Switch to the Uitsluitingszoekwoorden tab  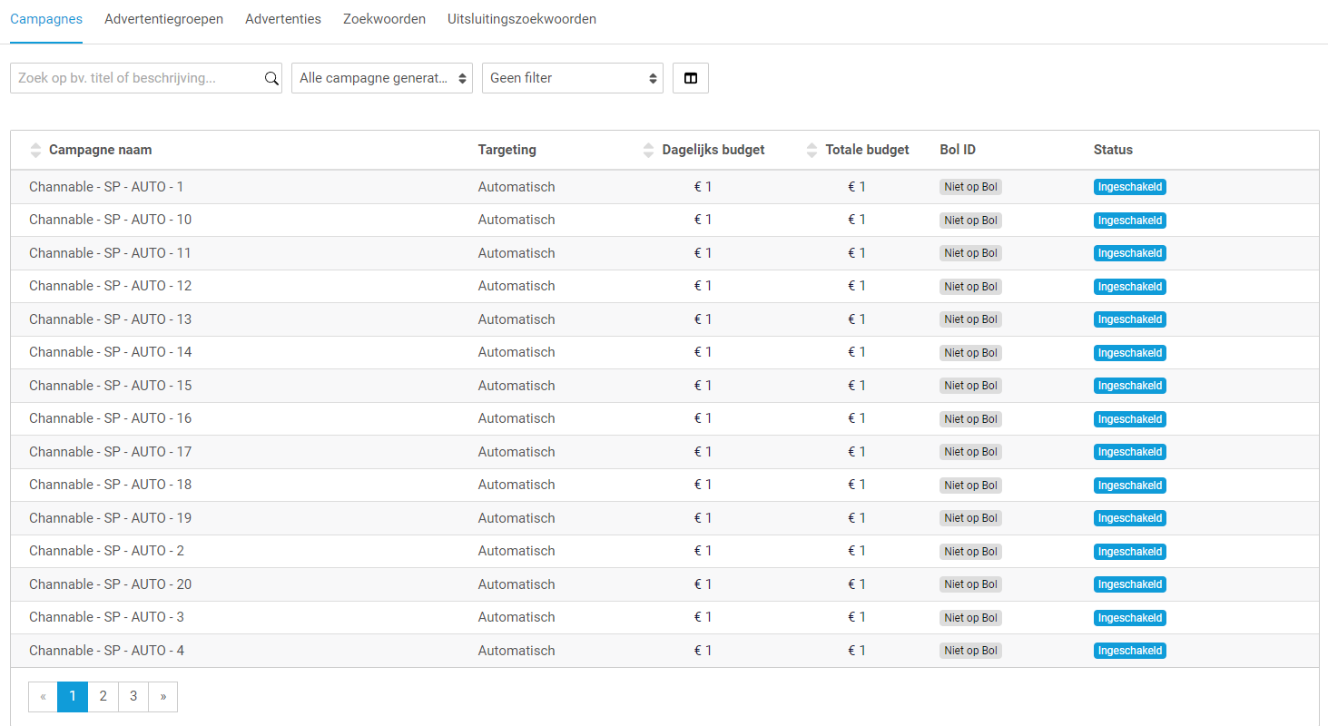coord(522,19)
